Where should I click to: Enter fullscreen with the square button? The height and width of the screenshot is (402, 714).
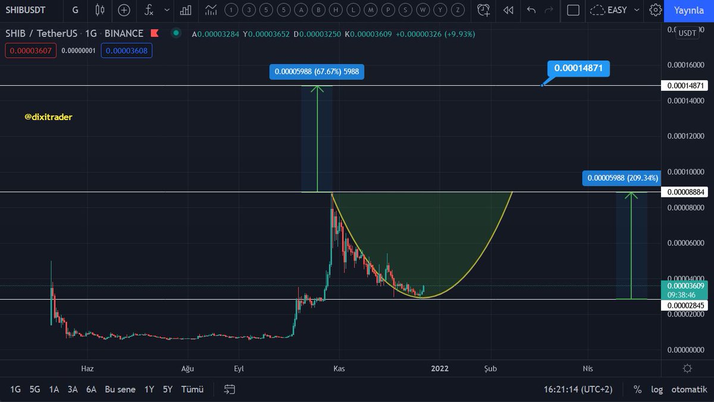click(572, 10)
